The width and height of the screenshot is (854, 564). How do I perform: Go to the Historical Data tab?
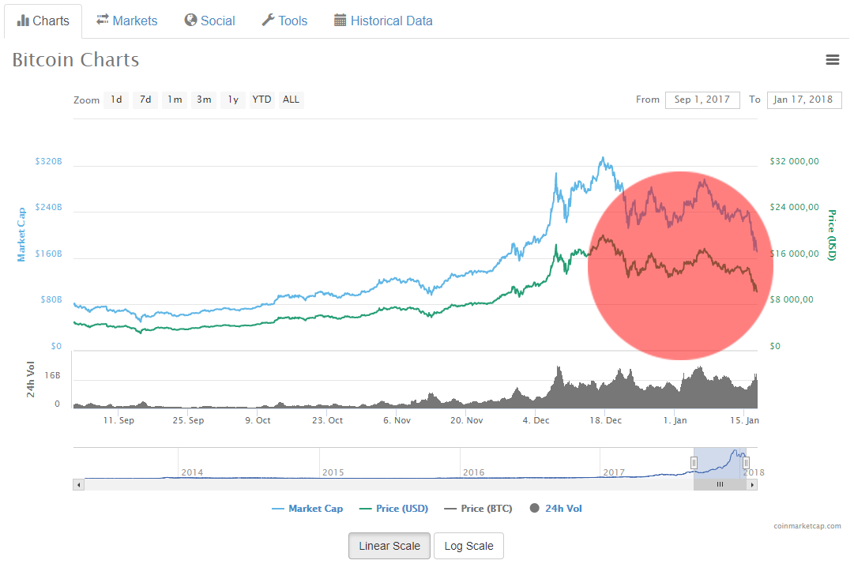383,21
